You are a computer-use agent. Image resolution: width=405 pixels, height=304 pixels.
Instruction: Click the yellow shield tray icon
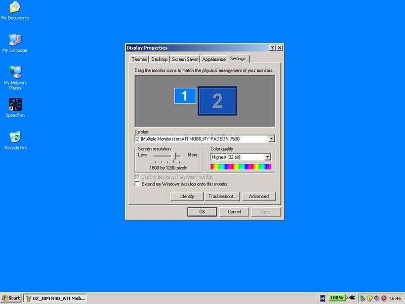click(x=369, y=298)
